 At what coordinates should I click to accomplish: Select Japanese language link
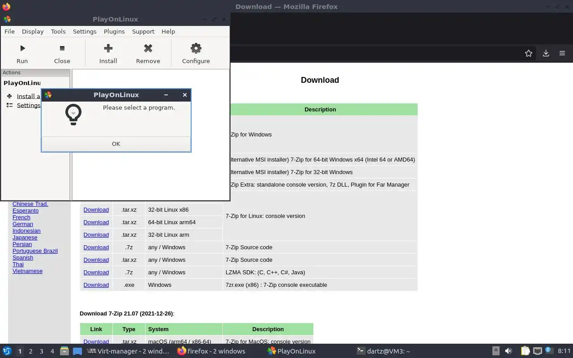[25, 237]
